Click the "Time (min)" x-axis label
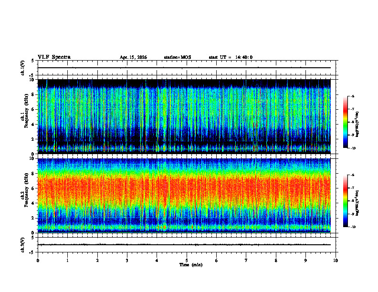378x292 pixels. pos(191,265)
